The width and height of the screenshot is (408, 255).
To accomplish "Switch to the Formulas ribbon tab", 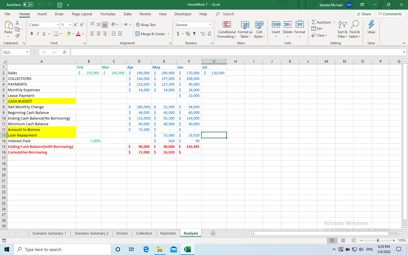I will coord(108,14).
